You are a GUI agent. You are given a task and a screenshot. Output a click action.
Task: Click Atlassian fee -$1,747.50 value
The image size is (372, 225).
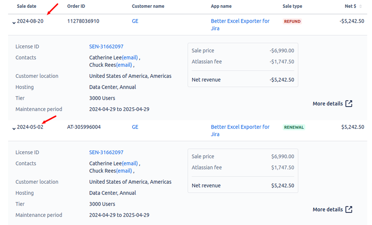tap(282, 62)
